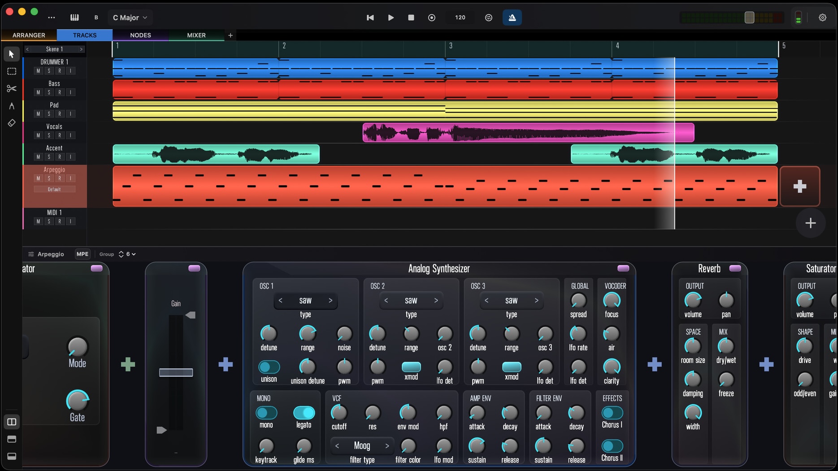Select the pointer arrow tool

pyautogui.click(x=12, y=54)
